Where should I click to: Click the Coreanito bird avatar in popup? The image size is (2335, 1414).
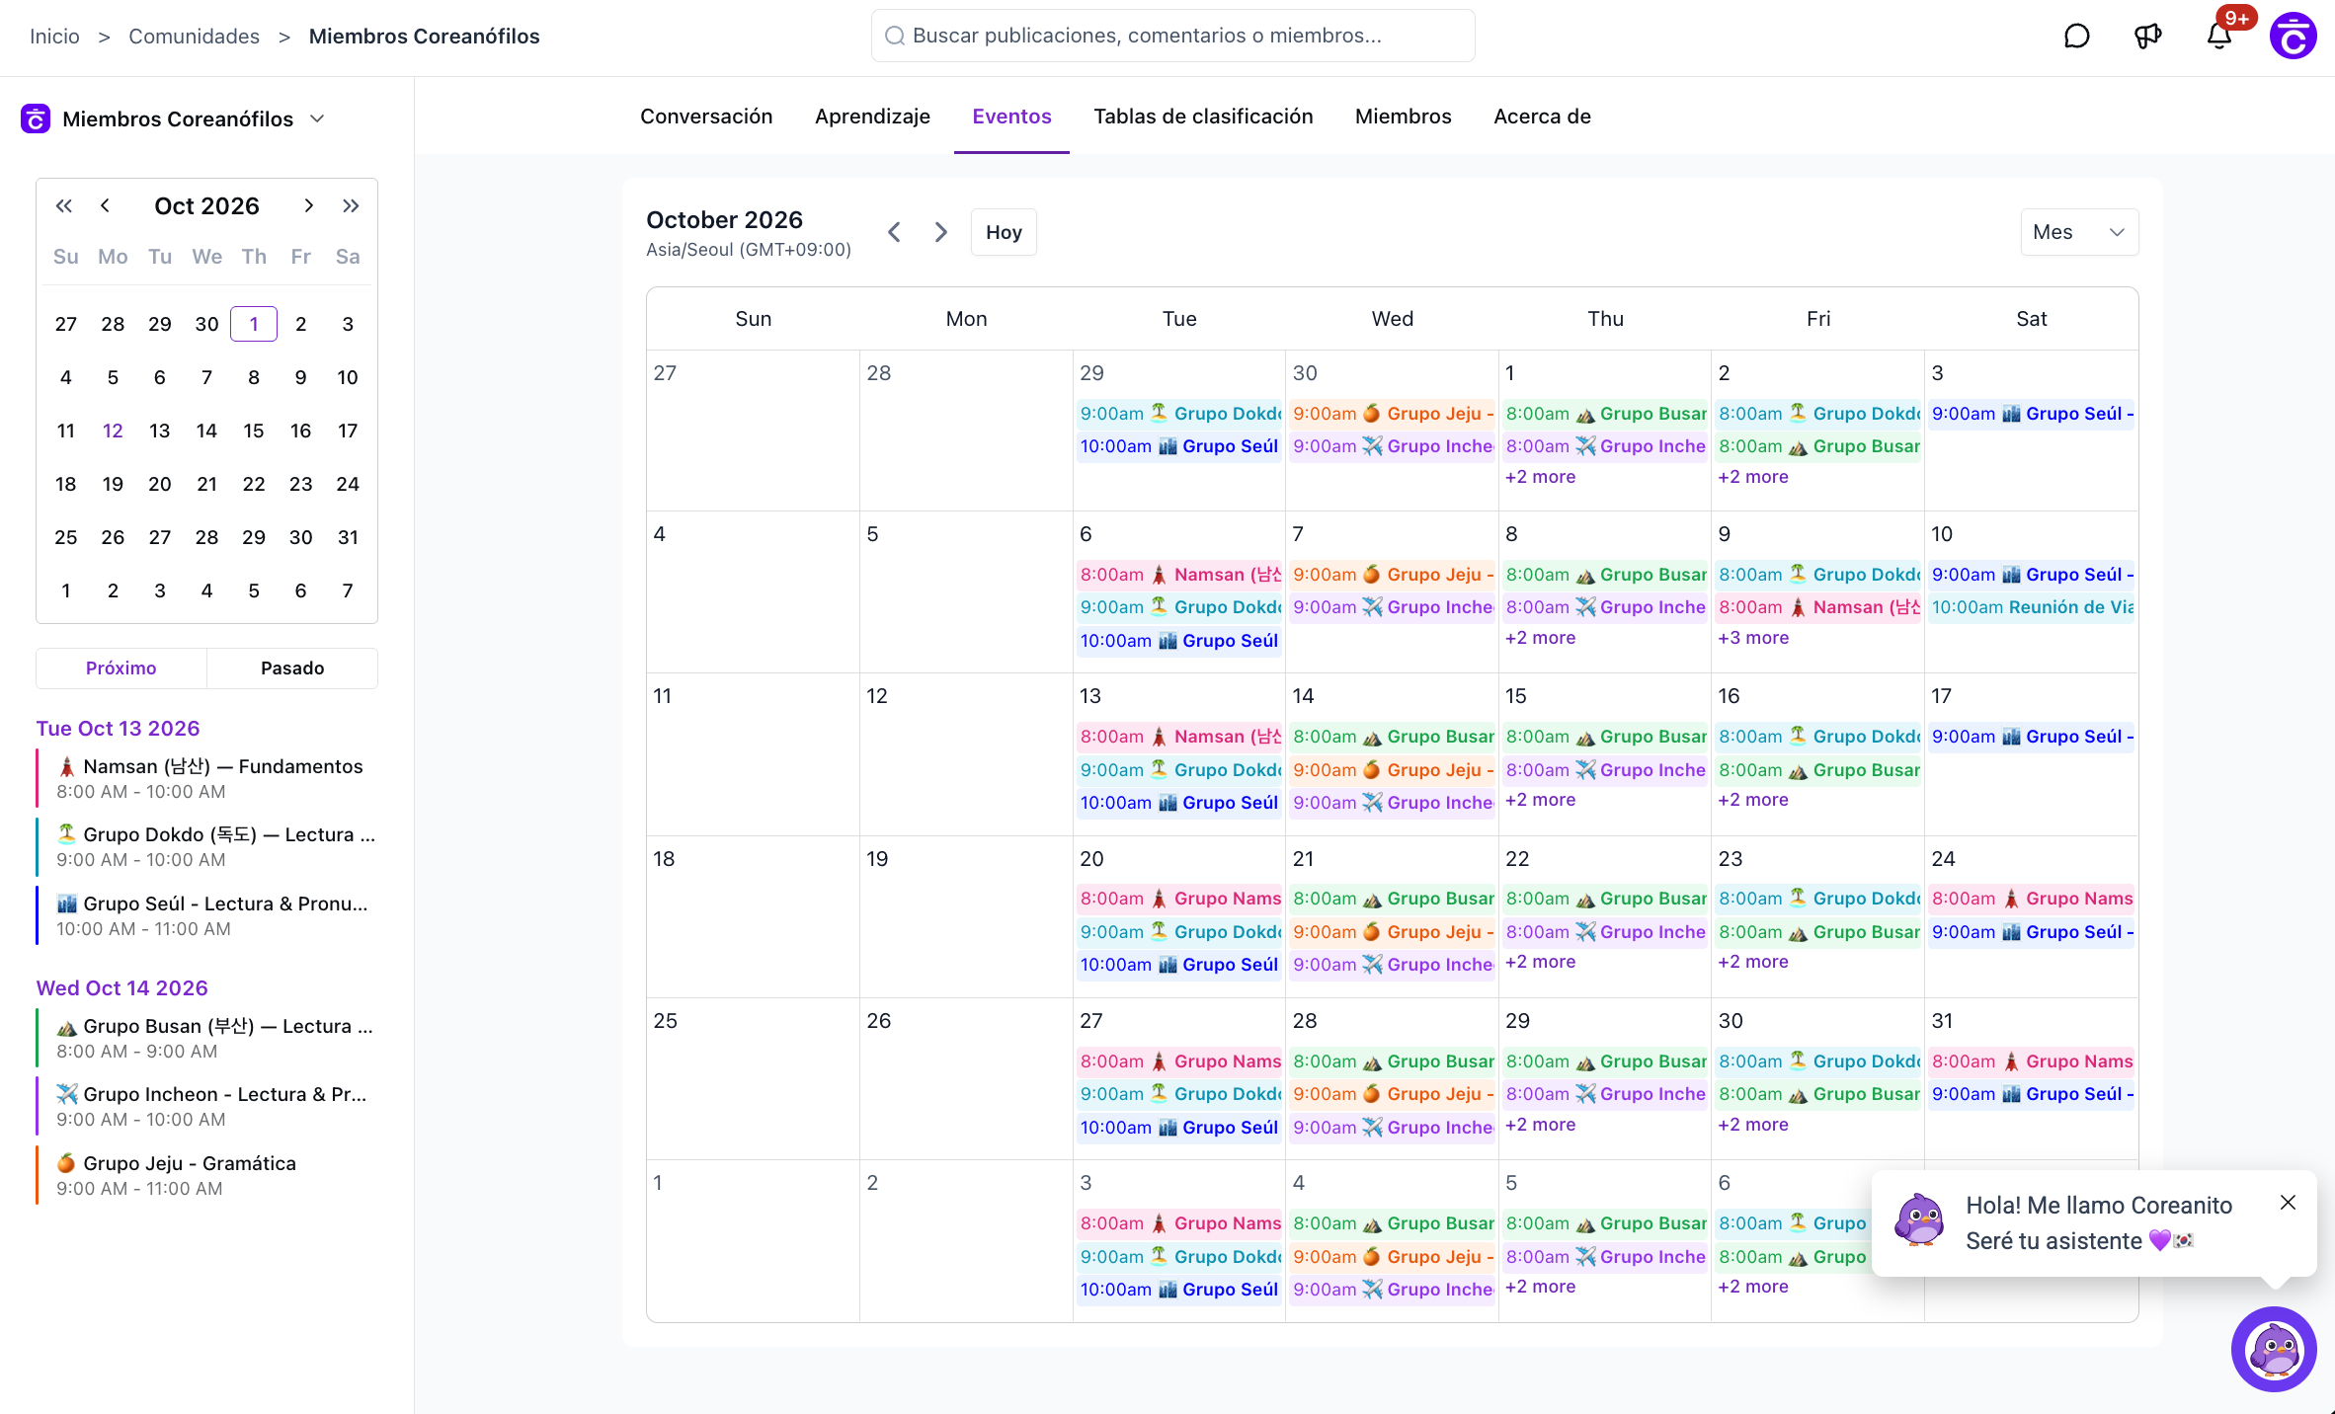point(1919,1220)
